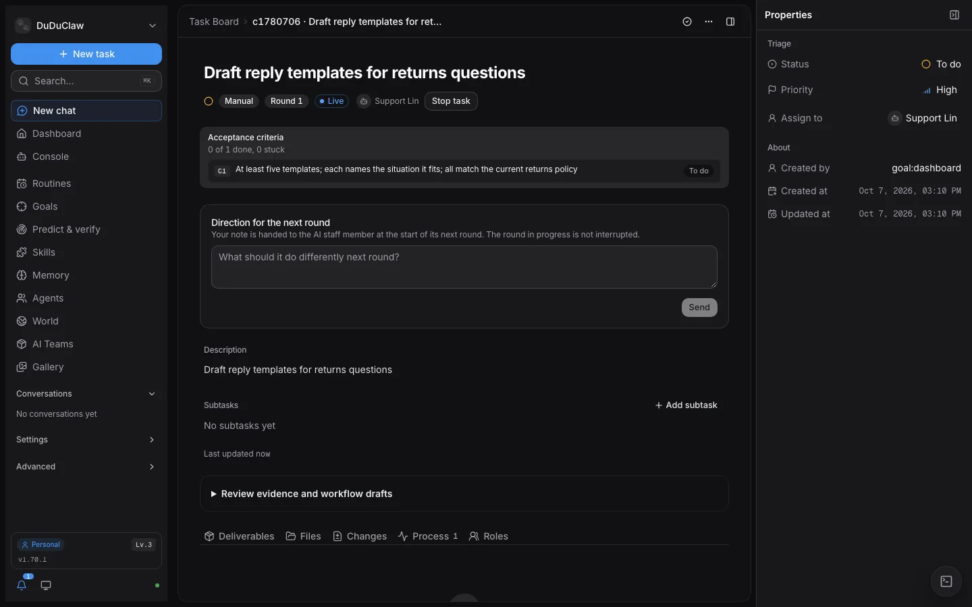Open the Gallery page
This screenshot has height=607, width=972.
86,367
